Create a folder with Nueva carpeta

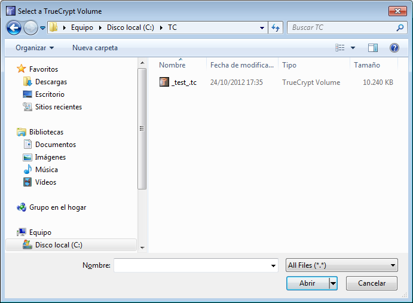click(95, 48)
